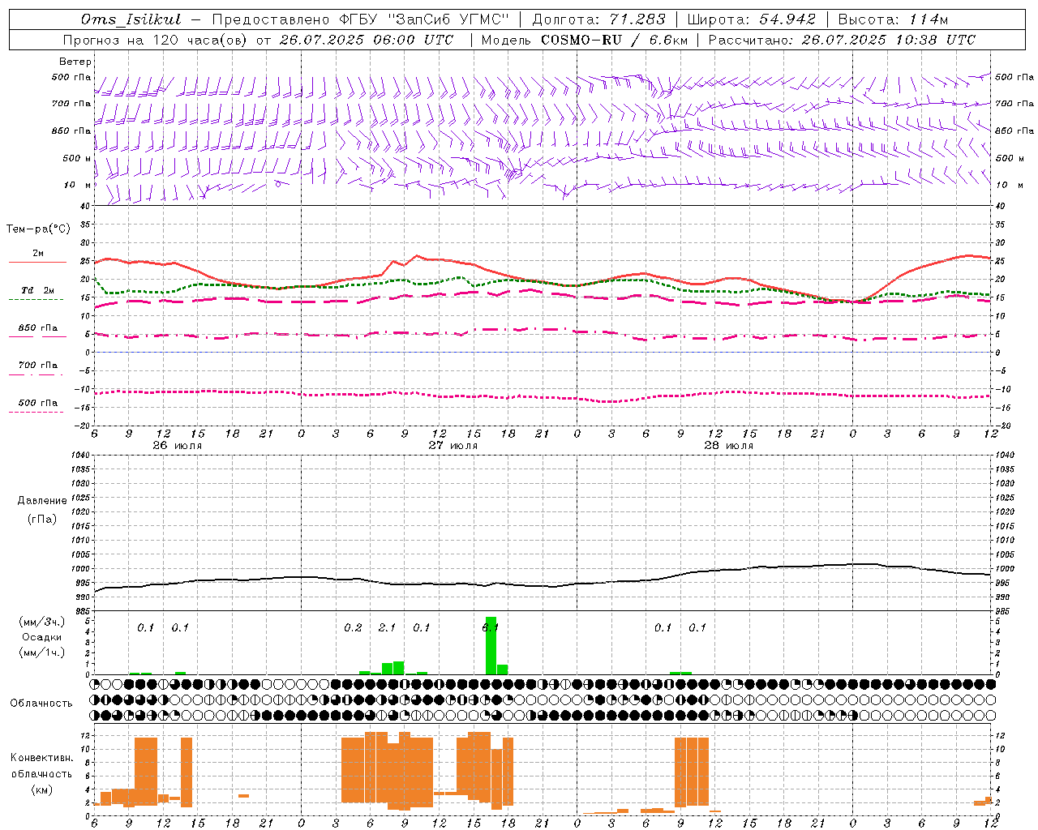Image resolution: width=1038 pixels, height=830 pixels.
Task: Click the Рассчитано: 26.07.2025 10:38 UTC text
Action: 842,40
